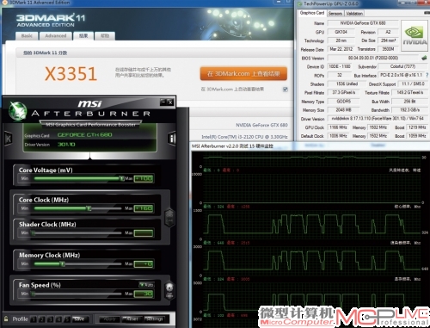
Task: Click the Subvendor value Colorful (7377)
Action: 402,66
